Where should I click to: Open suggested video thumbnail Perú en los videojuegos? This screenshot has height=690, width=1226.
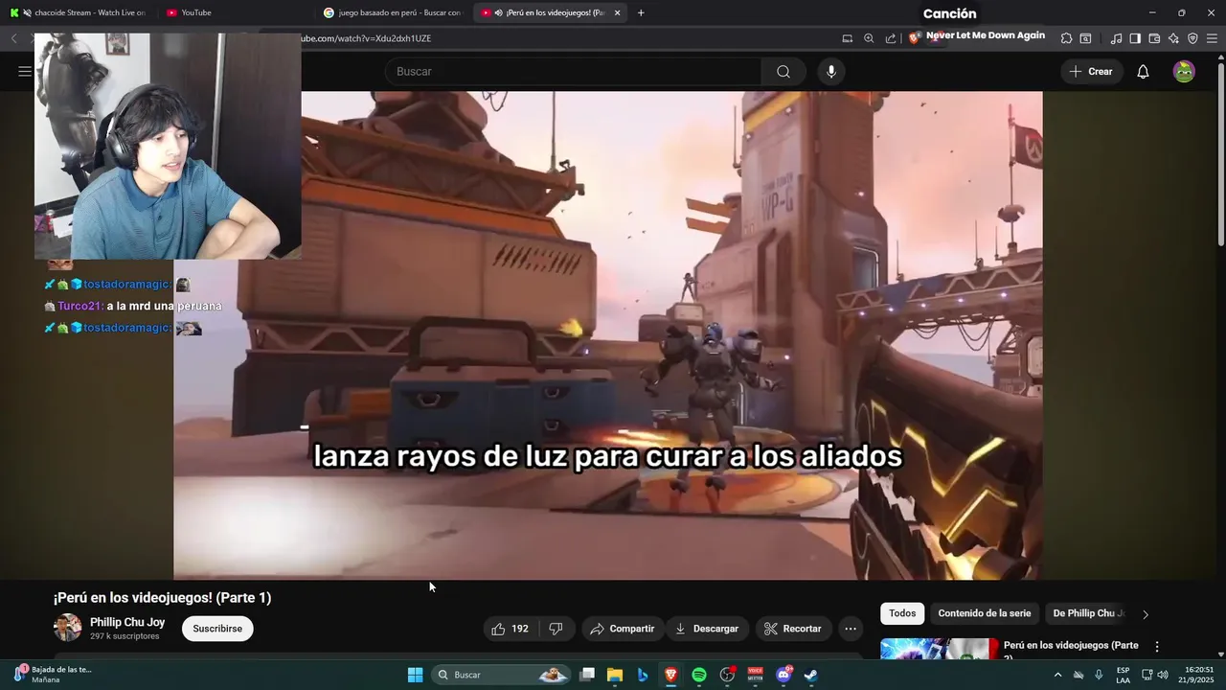(x=941, y=649)
